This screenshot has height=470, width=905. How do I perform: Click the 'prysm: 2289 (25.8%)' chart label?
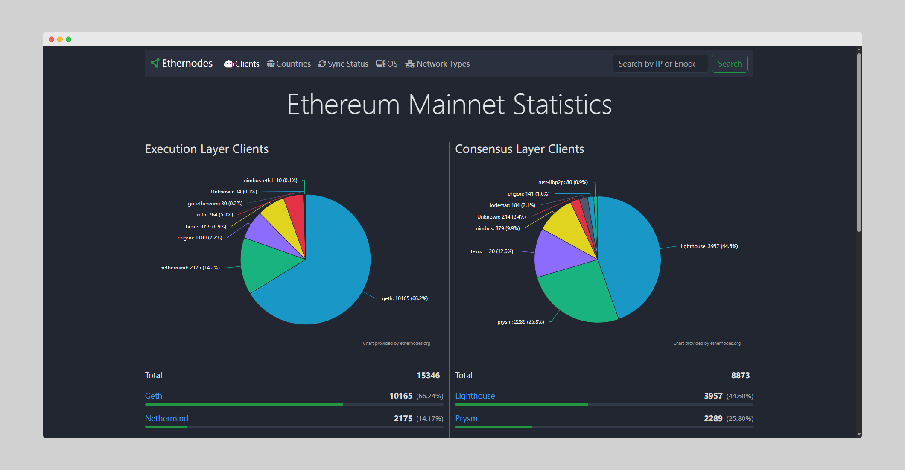tap(521, 322)
